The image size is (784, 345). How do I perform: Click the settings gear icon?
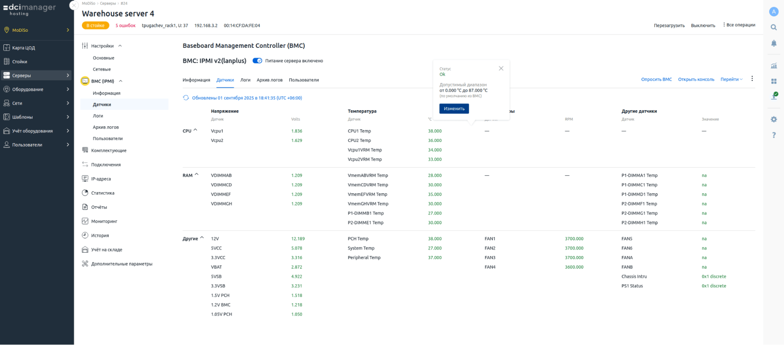click(773, 119)
